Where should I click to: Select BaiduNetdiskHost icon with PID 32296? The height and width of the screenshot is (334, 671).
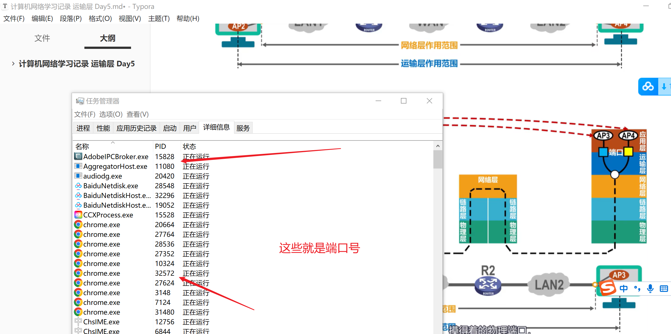(x=78, y=195)
